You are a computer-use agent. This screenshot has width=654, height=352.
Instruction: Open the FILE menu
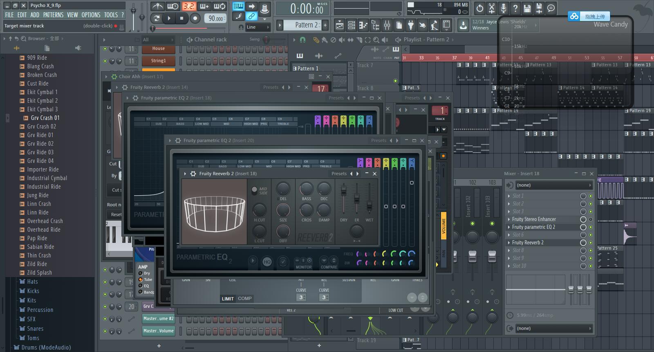coord(9,15)
